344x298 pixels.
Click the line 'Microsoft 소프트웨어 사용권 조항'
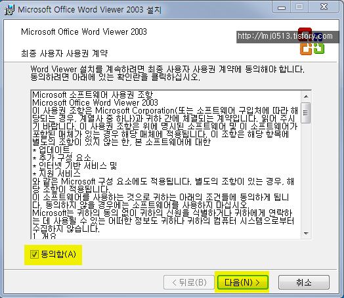point(93,95)
